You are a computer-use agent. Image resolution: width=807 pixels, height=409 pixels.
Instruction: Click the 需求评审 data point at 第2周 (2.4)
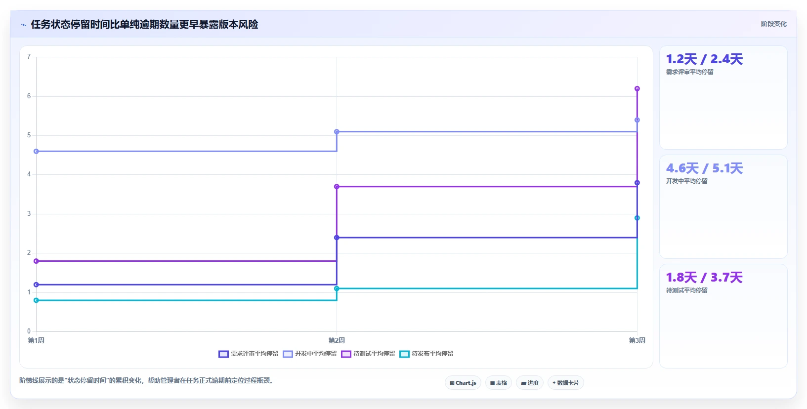tap(337, 238)
